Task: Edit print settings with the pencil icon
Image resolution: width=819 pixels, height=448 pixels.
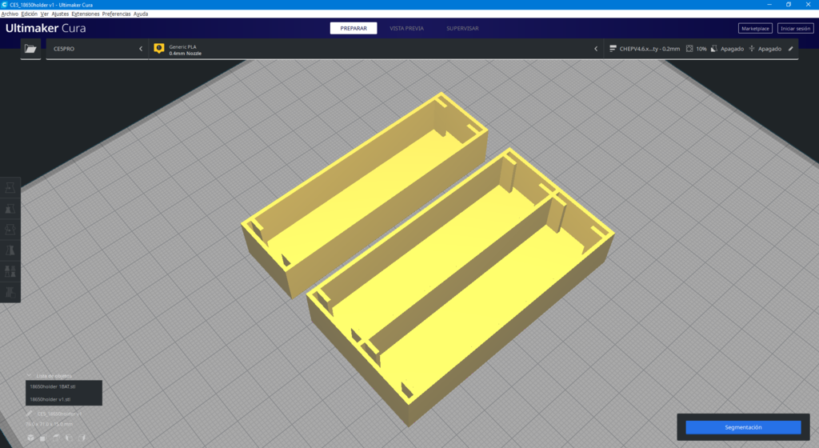Action: coord(791,49)
